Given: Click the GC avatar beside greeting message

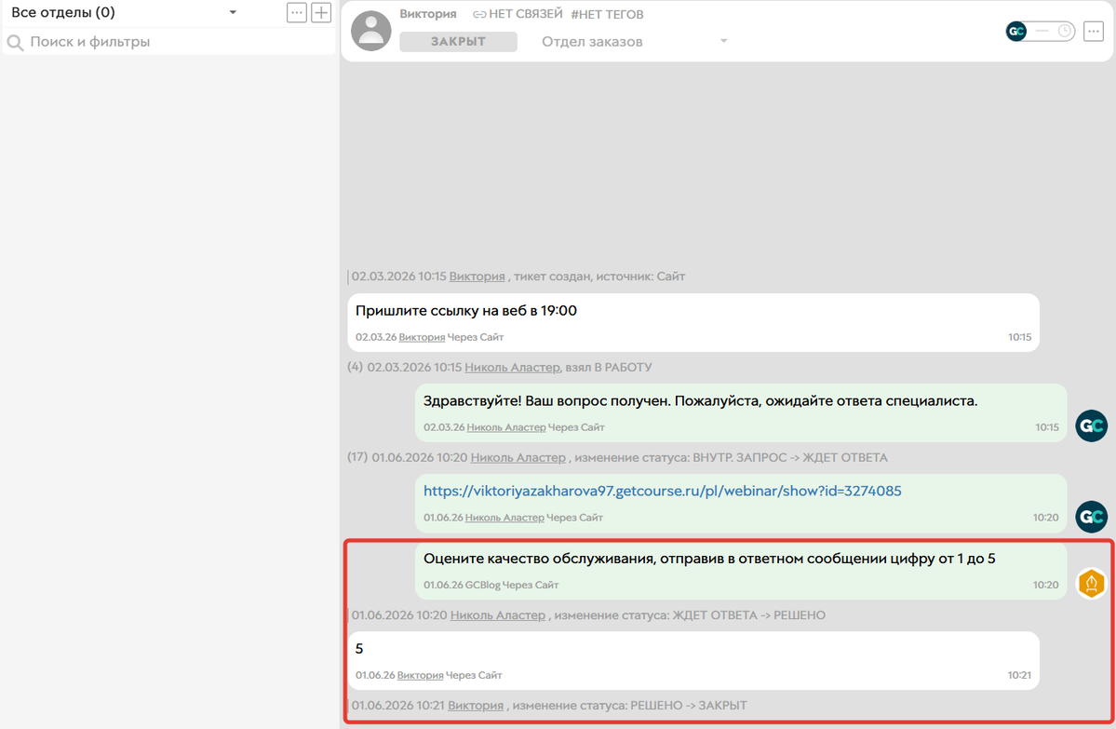Looking at the screenshot, I should 1091,425.
